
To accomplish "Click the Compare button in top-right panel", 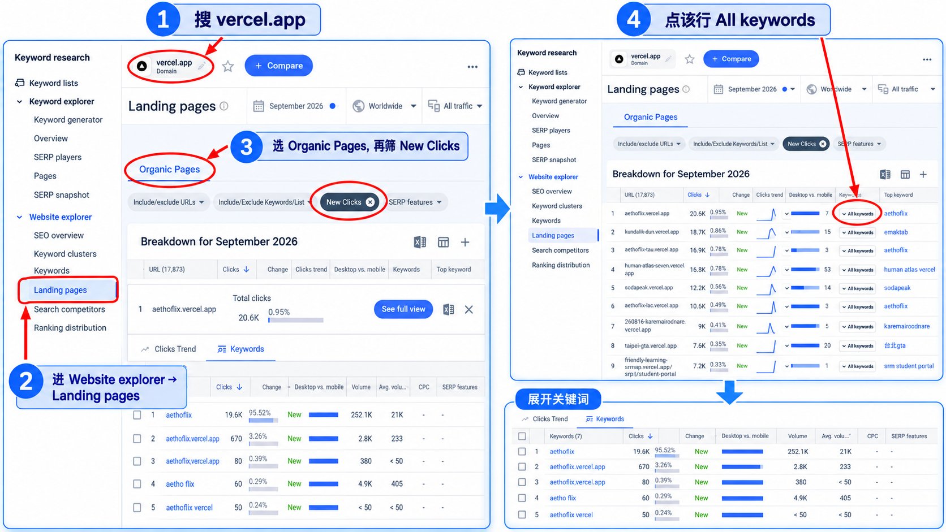I will (x=731, y=59).
